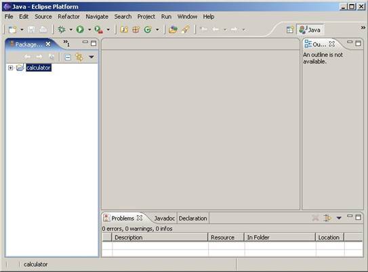This screenshot has width=368, height=272.
Task: Sort by the Description column header
Action: [x=160, y=237]
